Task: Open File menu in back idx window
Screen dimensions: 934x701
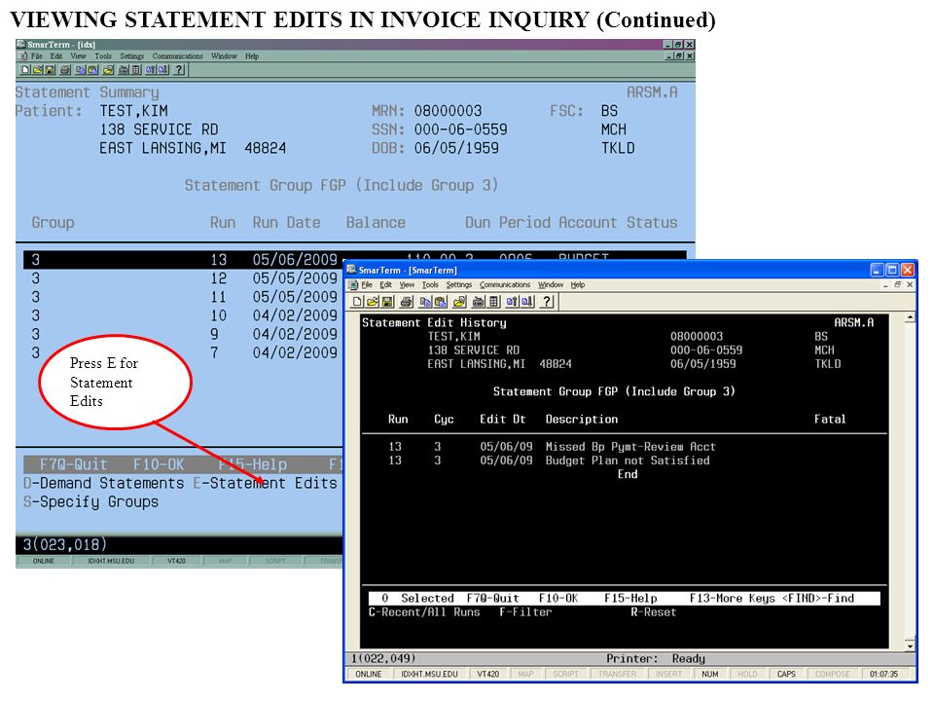Action: 37,56
